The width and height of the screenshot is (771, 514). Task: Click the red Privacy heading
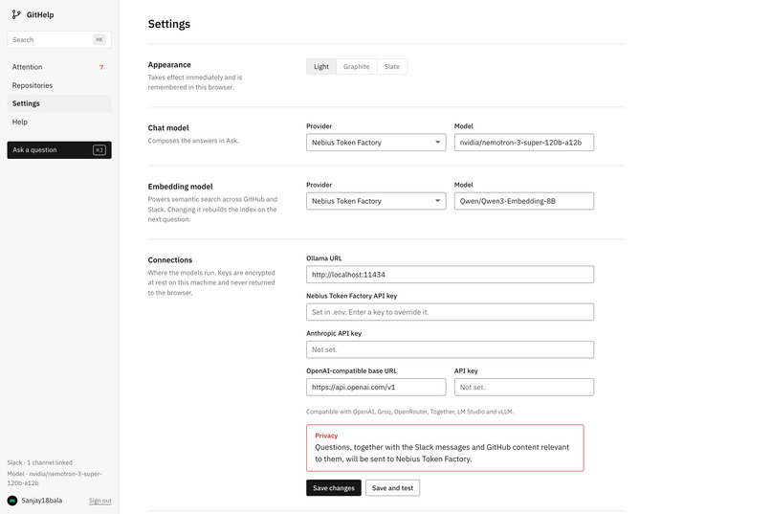click(326, 436)
